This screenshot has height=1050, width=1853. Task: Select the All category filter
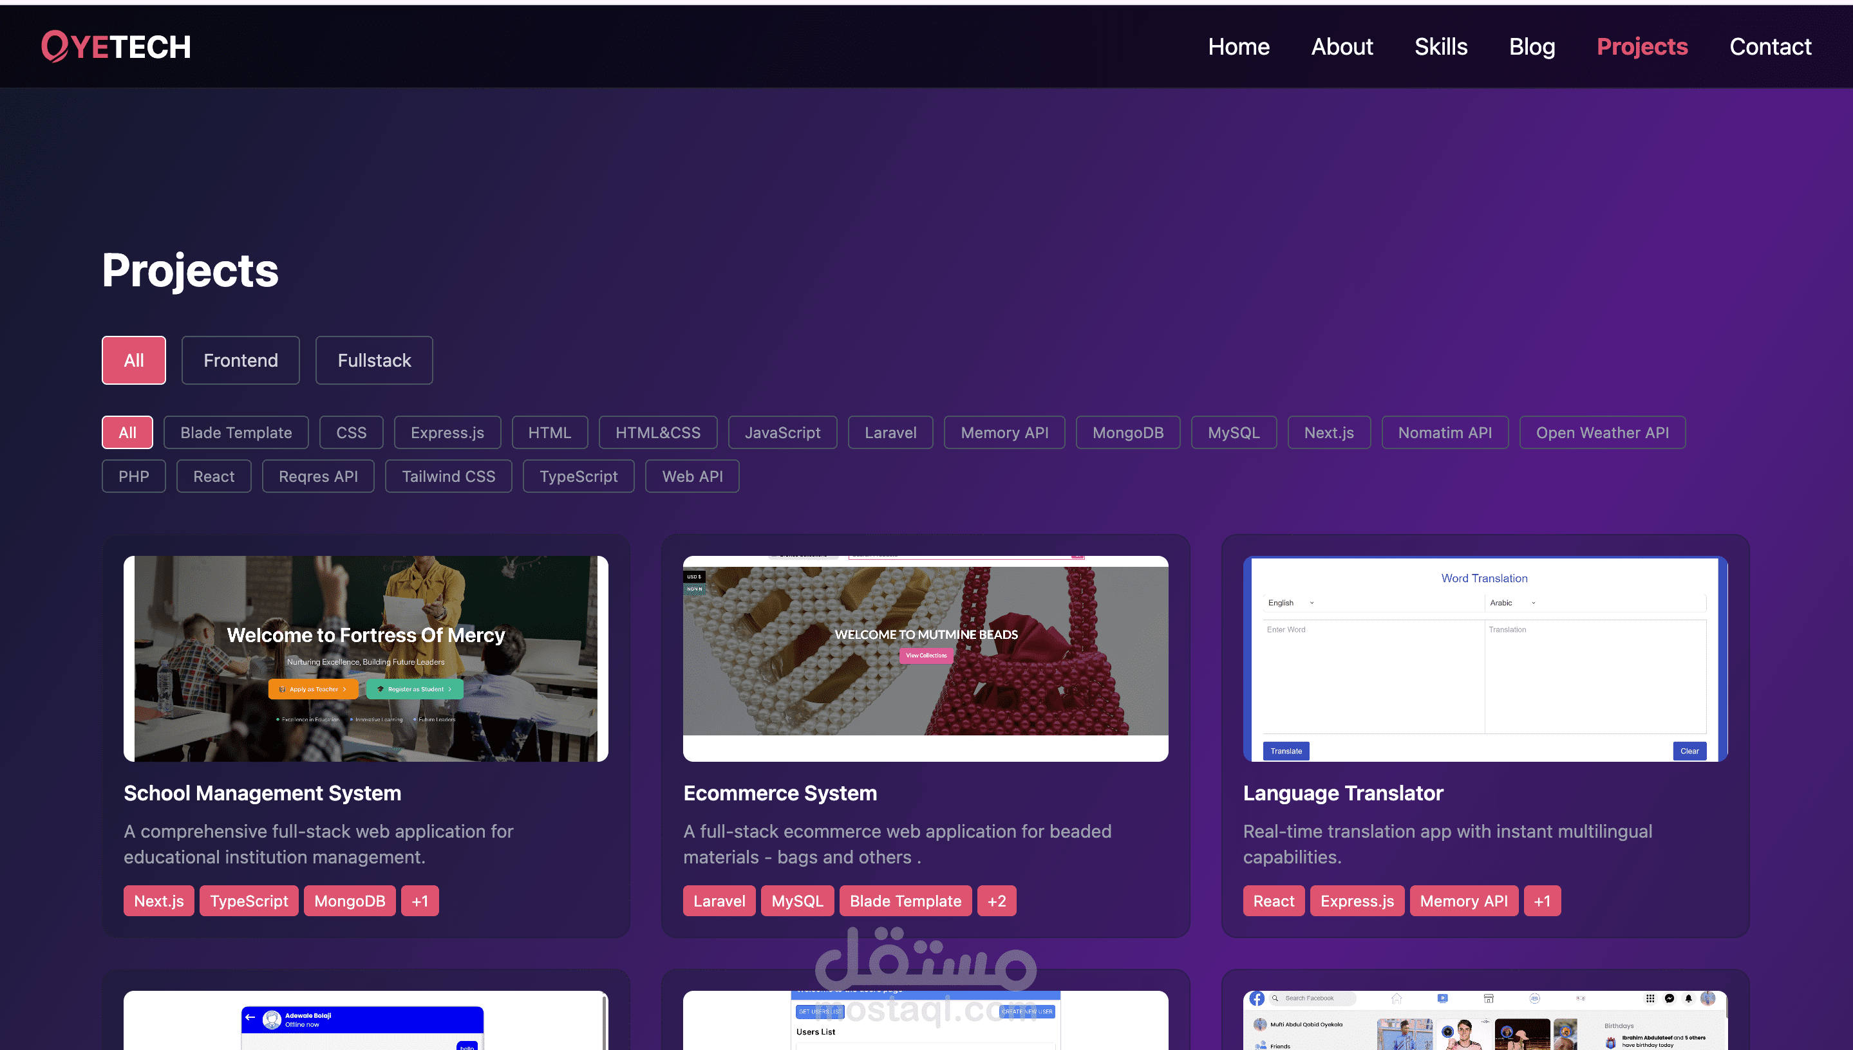tap(133, 360)
